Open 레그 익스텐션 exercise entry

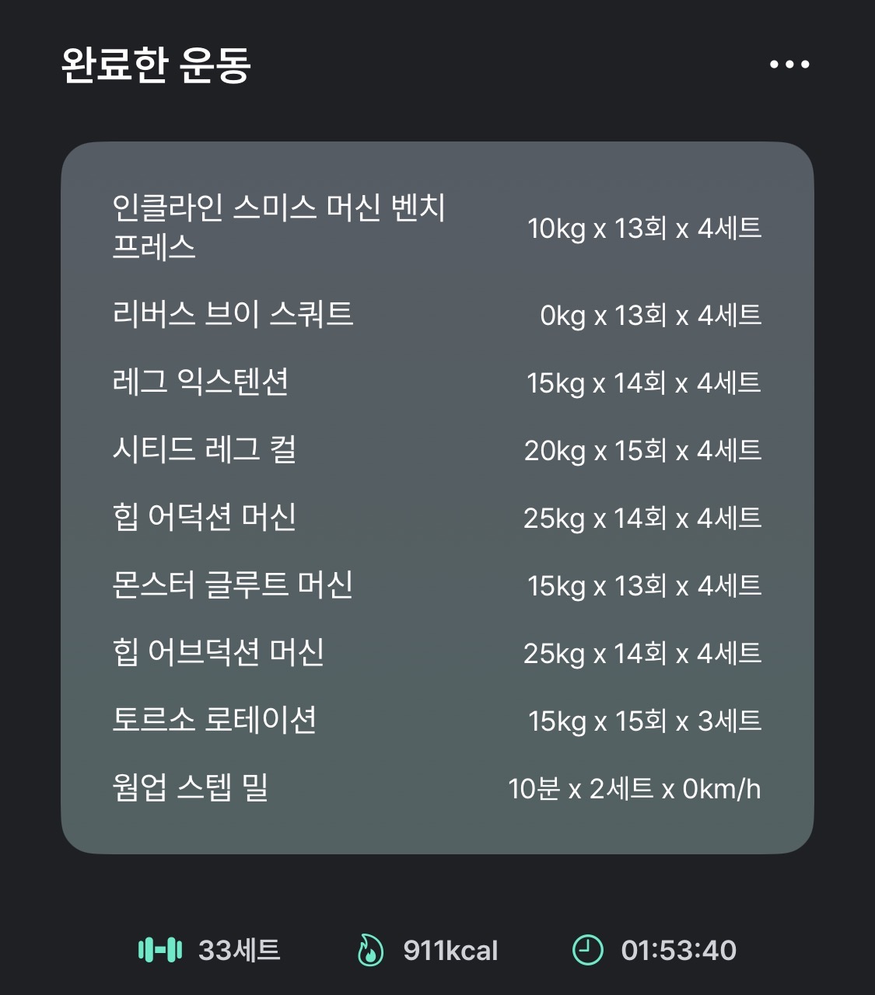pyautogui.click(x=437, y=382)
